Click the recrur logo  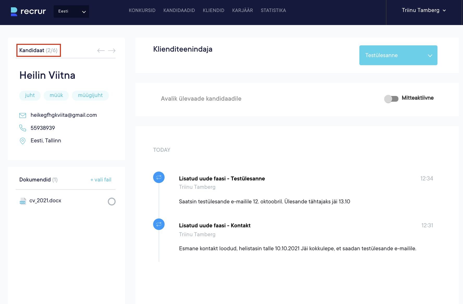point(28,11)
